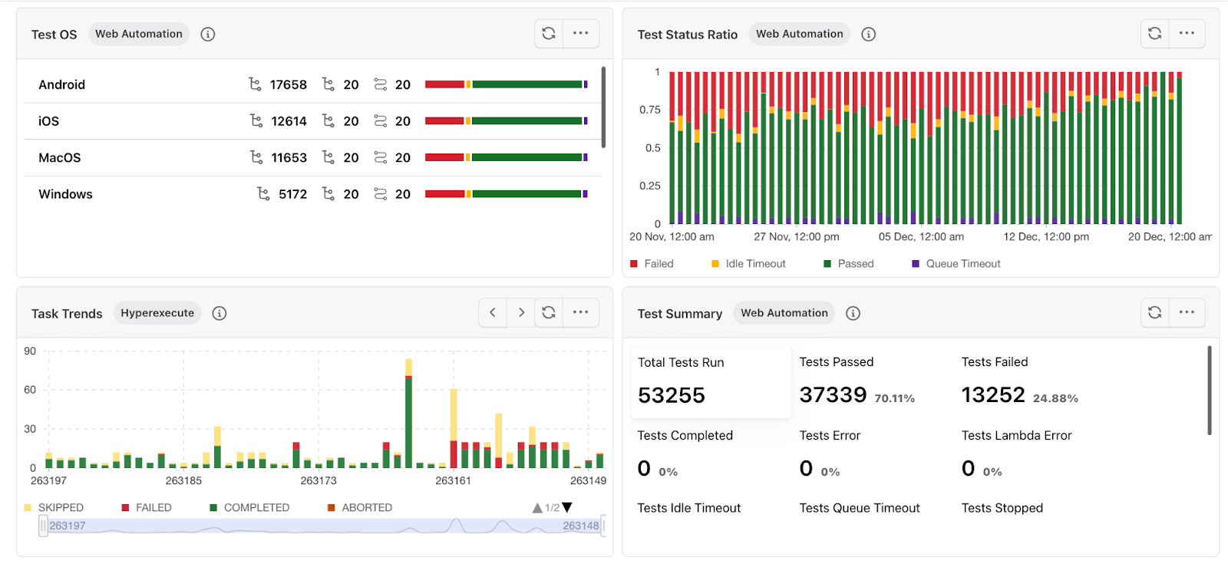Screen dimensions: 1228x564
Task: Toggle Passed series in Test Status legend
Action: coord(848,264)
